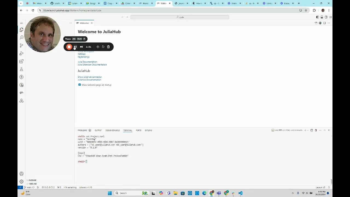
Task: Toggle Show welcome page on startup checkbox
Action: [80, 85]
